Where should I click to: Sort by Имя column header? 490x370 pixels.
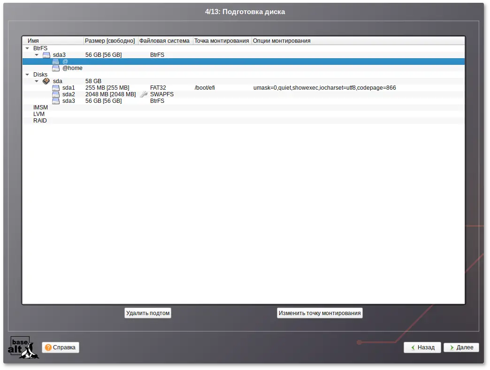pos(53,41)
